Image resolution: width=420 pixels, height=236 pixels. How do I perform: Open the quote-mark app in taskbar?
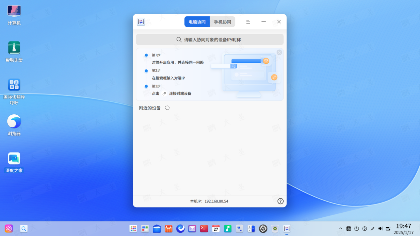pos(239,228)
